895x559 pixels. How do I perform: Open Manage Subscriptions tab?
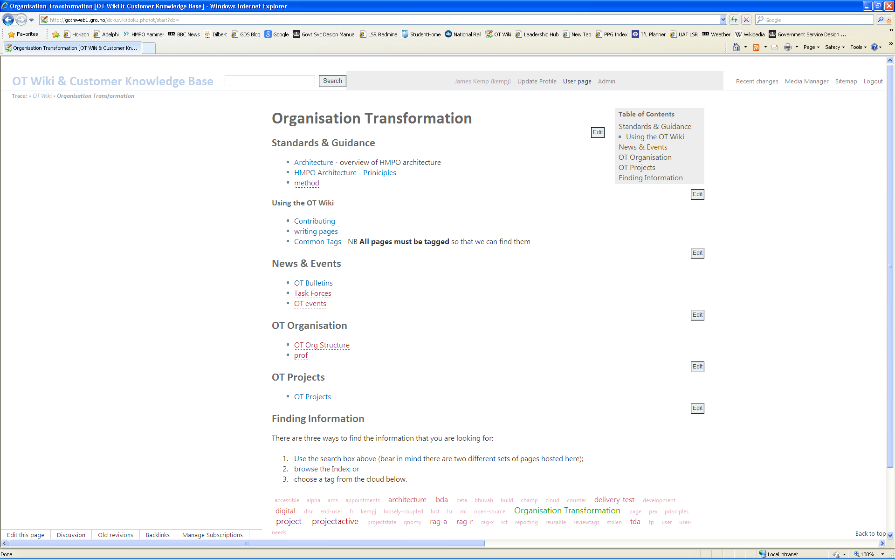213,535
